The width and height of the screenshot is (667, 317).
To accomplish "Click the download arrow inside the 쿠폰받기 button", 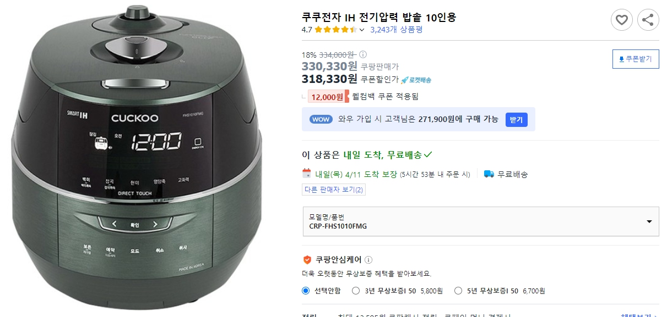I will pyautogui.click(x=621, y=59).
